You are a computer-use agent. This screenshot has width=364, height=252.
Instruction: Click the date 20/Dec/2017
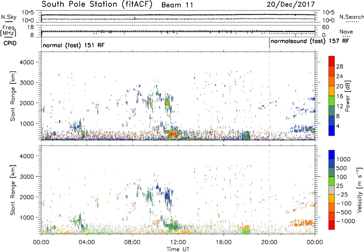291,5
